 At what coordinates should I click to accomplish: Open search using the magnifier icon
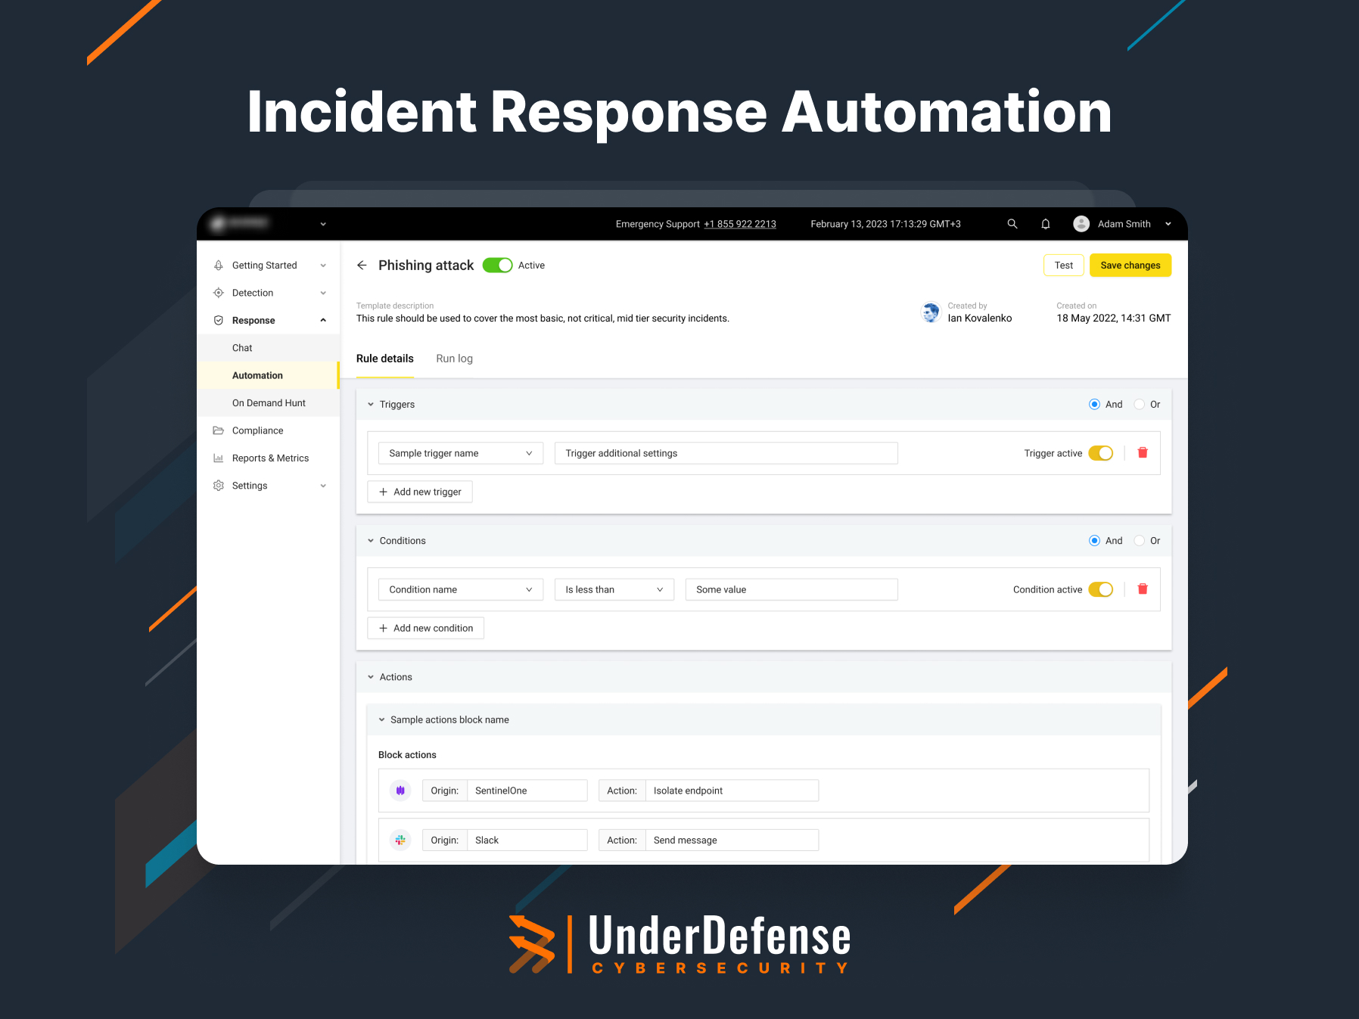click(x=1012, y=224)
